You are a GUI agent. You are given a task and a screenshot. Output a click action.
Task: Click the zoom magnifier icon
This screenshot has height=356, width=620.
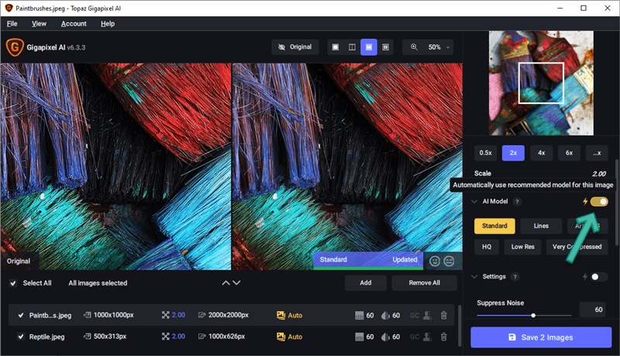414,47
